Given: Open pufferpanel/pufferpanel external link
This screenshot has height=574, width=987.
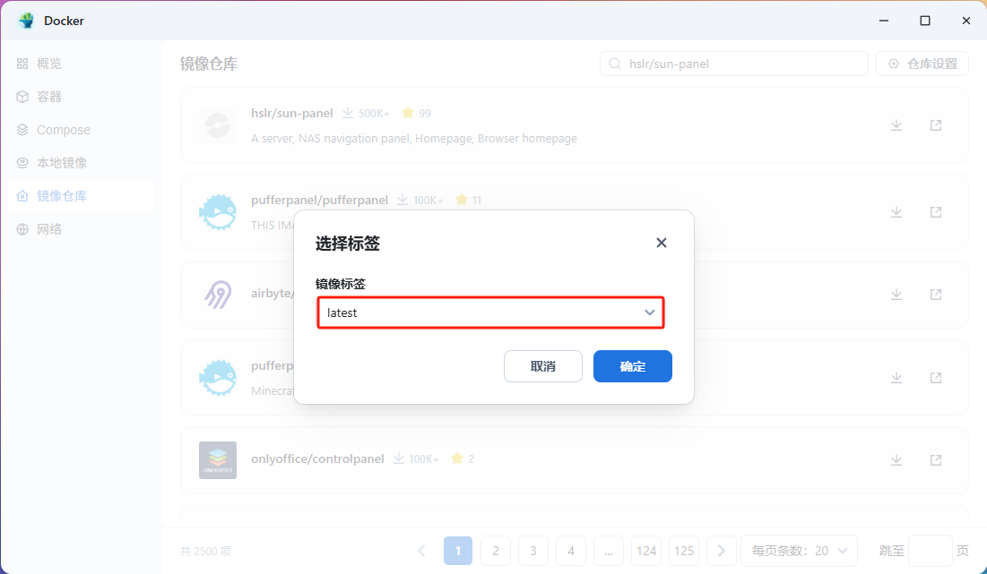Looking at the screenshot, I should 936,212.
